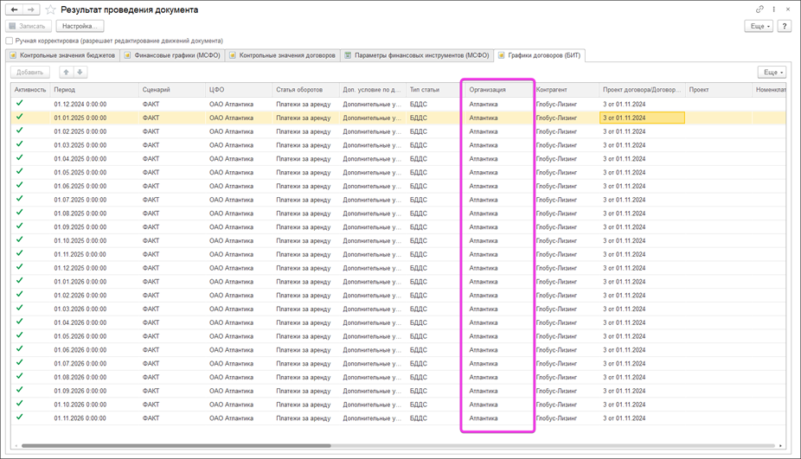801x459 pixels.
Task: Move row down with the down arrow
Action: [x=80, y=73]
